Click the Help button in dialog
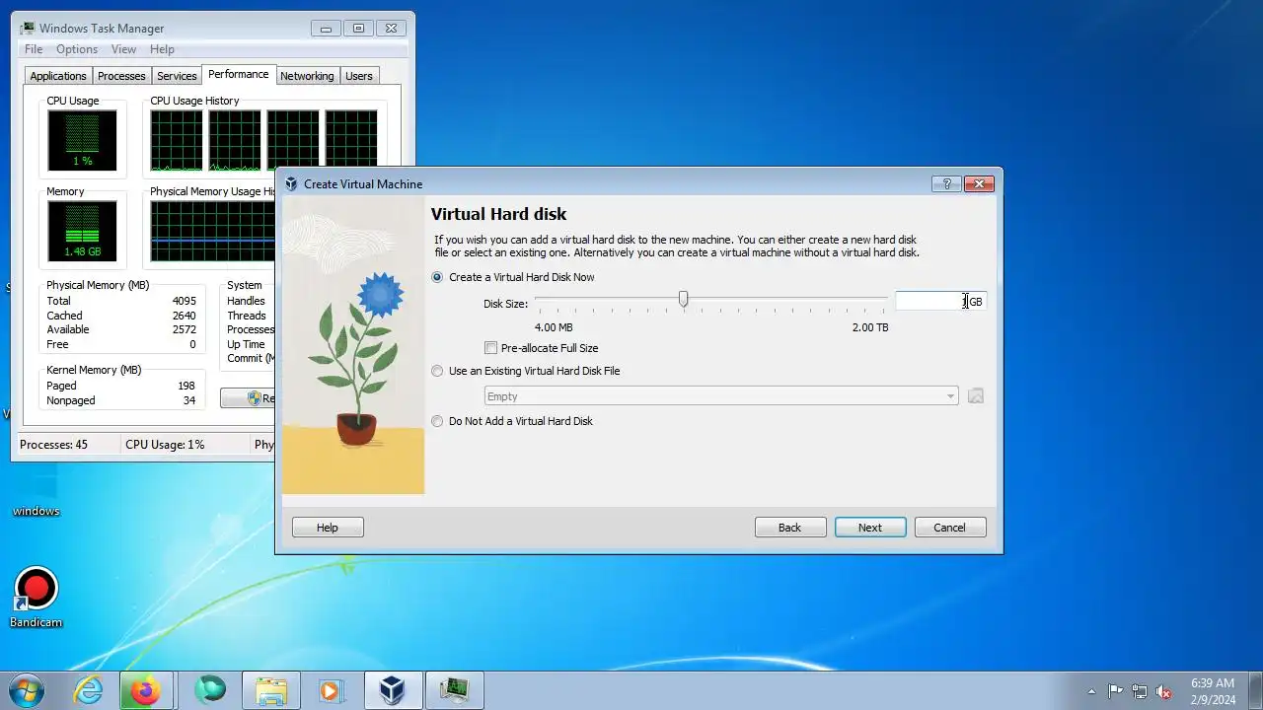This screenshot has width=1263, height=710. point(328,528)
